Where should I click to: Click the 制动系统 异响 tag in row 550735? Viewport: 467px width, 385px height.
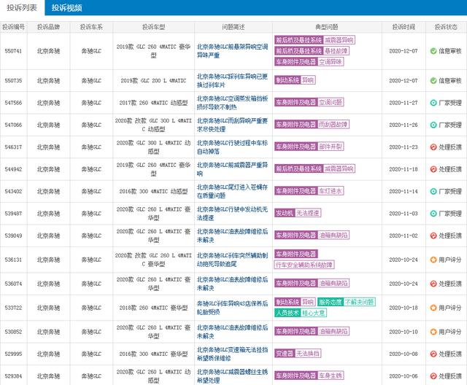tap(295, 80)
